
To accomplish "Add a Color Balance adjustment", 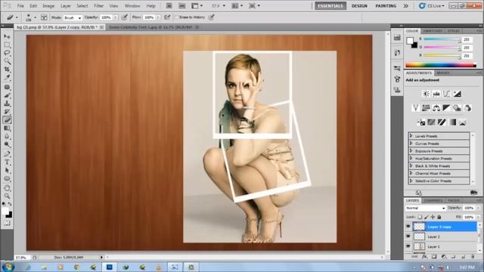I will [436, 108].
